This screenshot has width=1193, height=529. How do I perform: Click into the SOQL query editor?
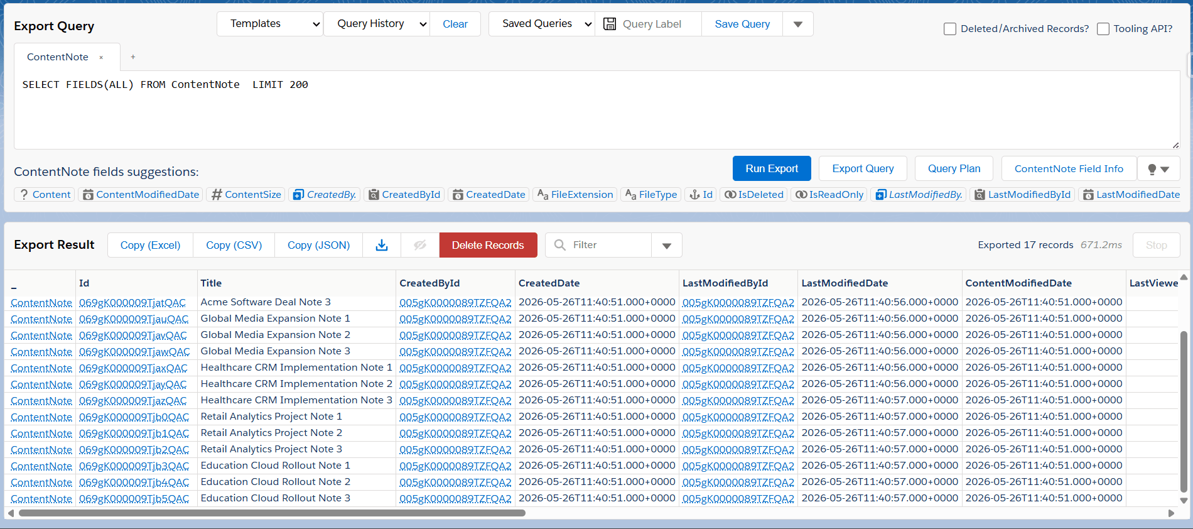click(x=596, y=110)
